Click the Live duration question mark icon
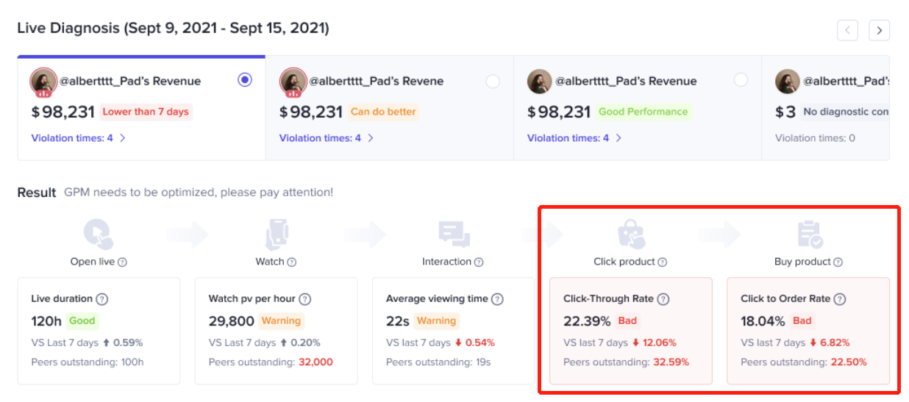909x402 pixels. click(102, 299)
